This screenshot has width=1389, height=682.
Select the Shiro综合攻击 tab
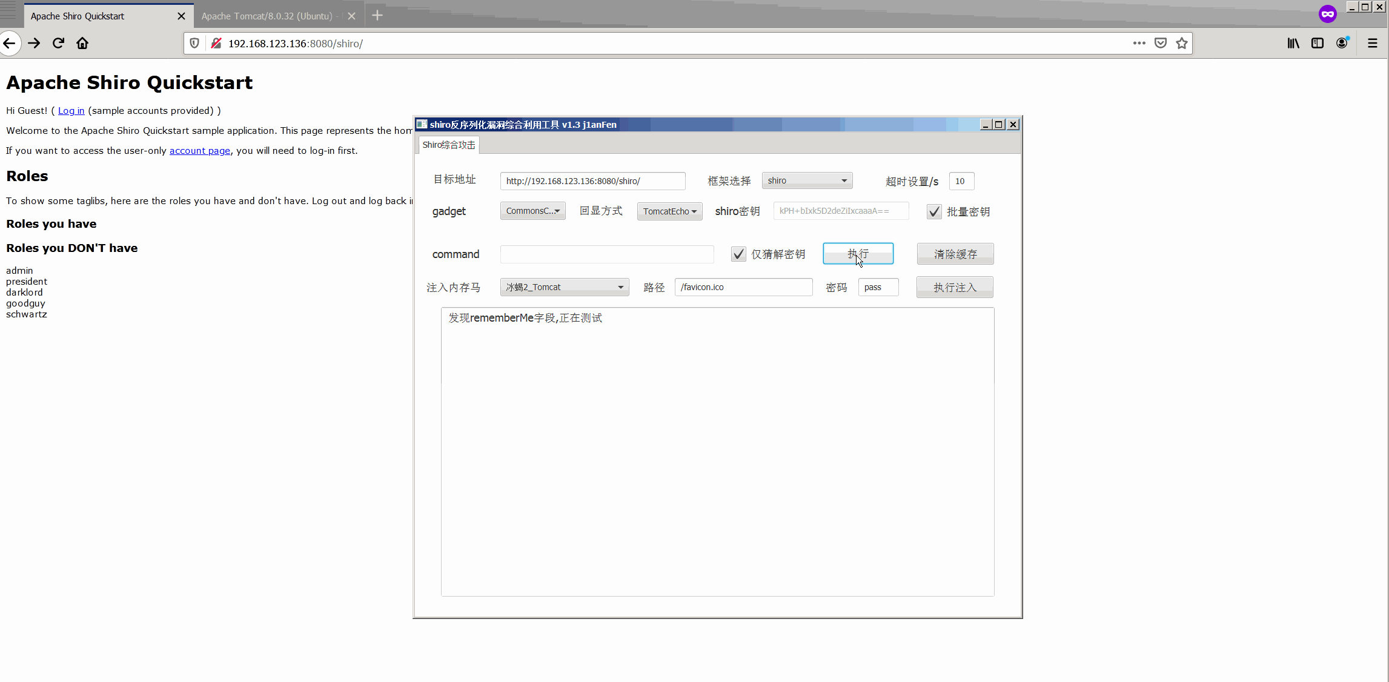tap(448, 145)
